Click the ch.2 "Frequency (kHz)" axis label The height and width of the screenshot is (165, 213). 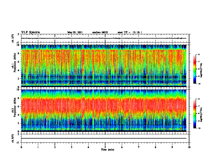coord(15,107)
